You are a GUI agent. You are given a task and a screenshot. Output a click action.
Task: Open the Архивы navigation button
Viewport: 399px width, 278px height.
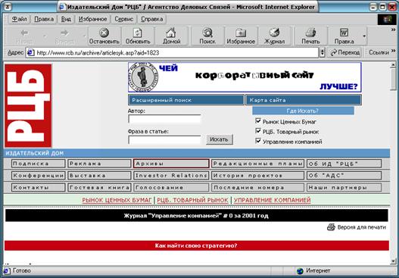[x=171, y=164]
